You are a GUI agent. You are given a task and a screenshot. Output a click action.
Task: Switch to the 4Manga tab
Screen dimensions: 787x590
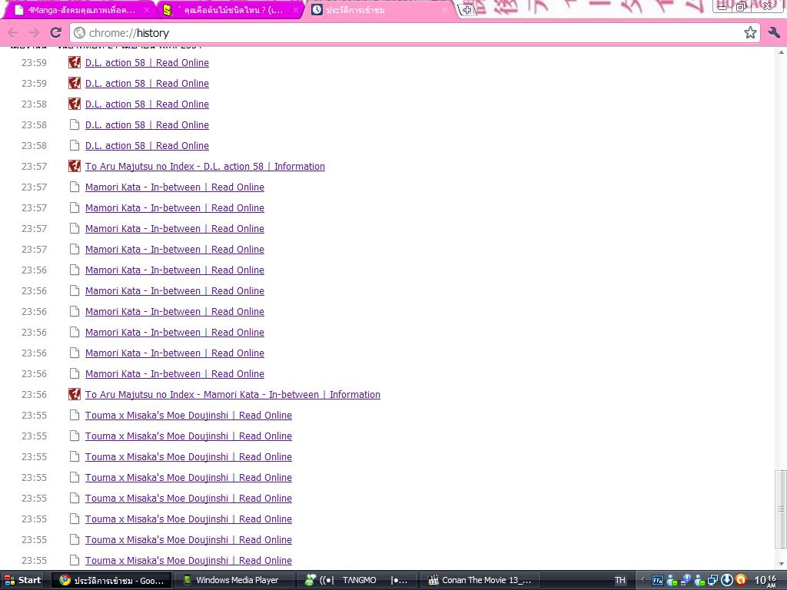pos(80,10)
